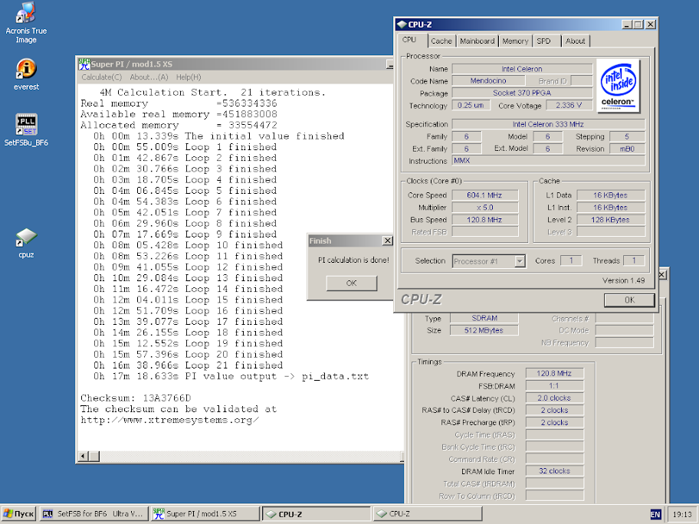Click the DRAM Idle Timer 32 clocks value
Viewport: 699px width, 524px height.
[554, 471]
